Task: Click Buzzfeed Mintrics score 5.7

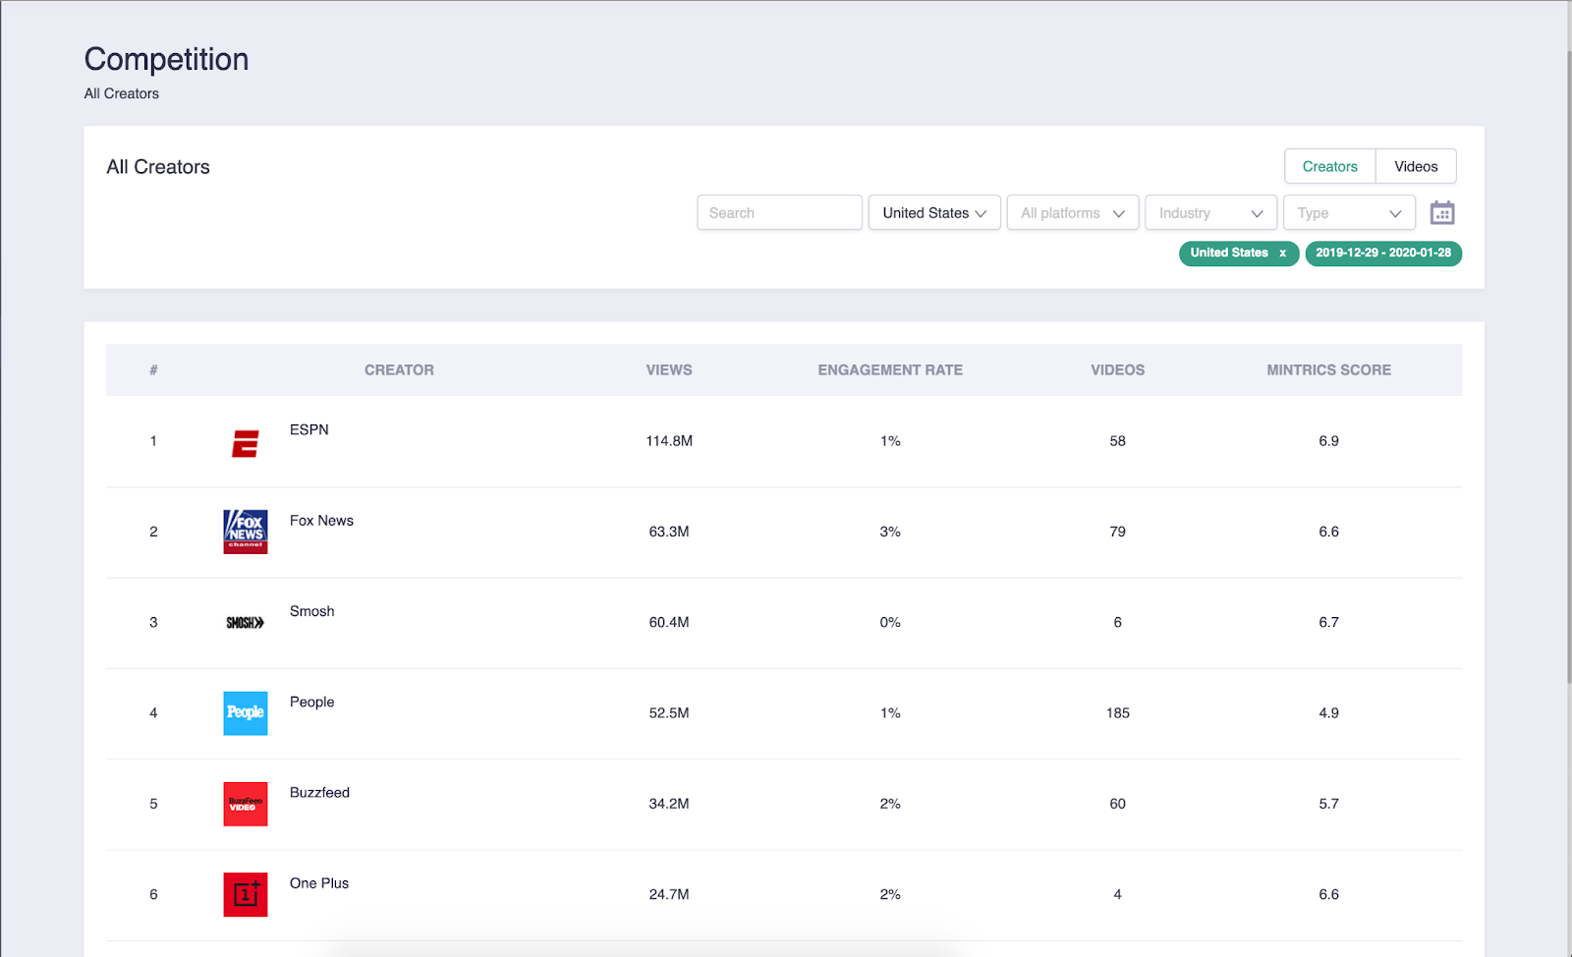Action: [1328, 804]
